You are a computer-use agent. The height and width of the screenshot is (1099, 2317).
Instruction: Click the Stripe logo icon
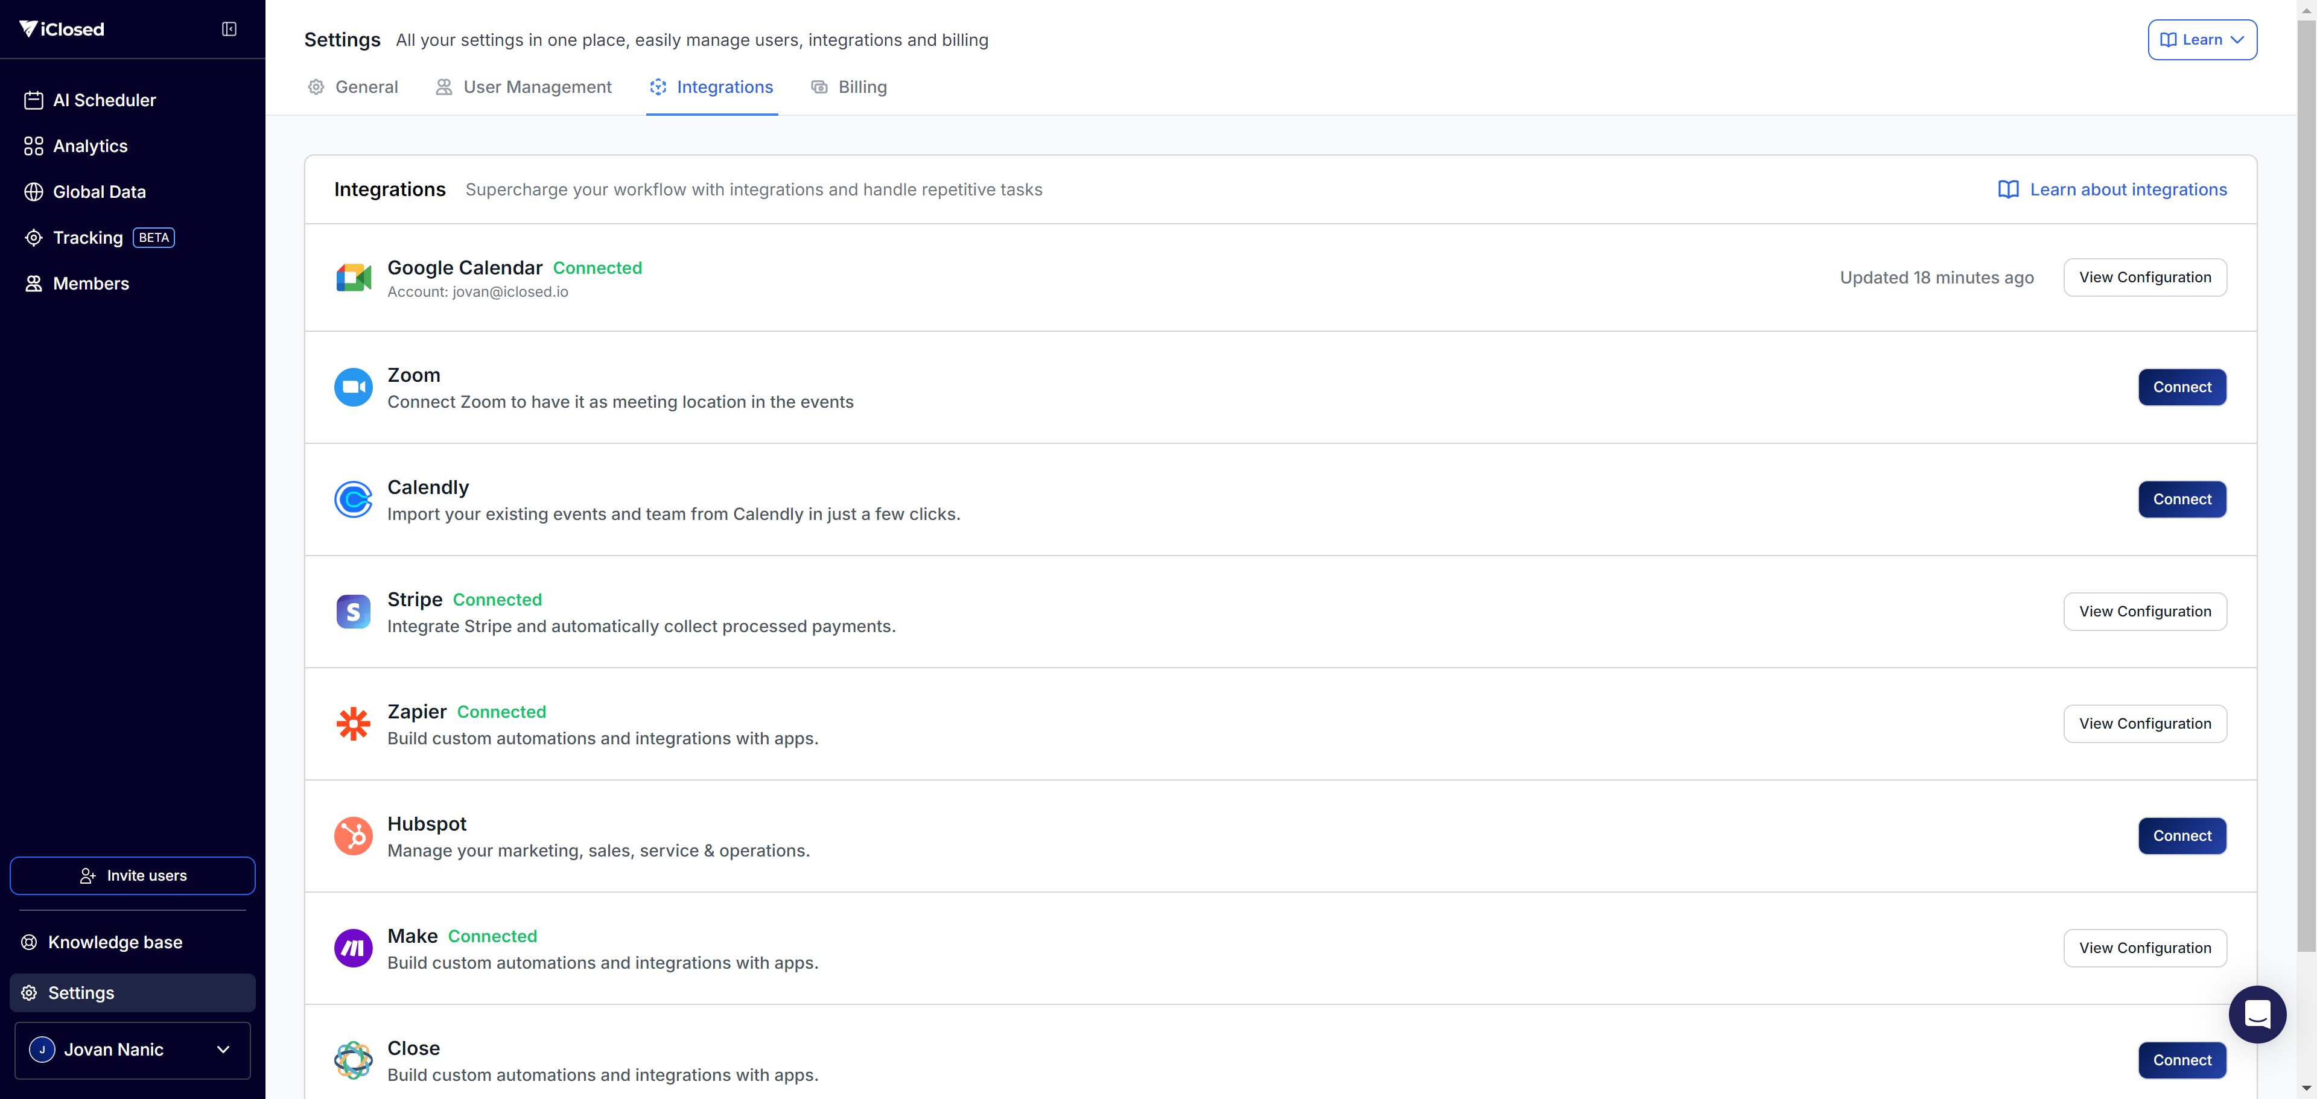point(354,612)
